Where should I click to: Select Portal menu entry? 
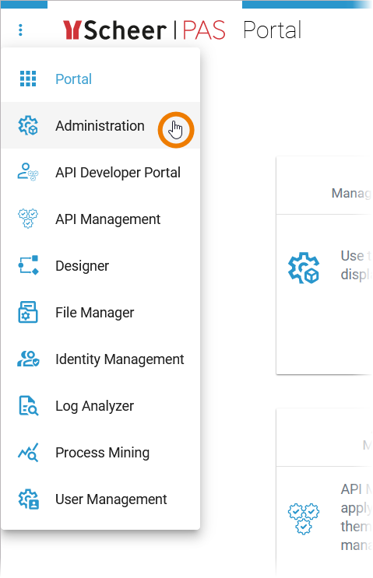coord(100,79)
